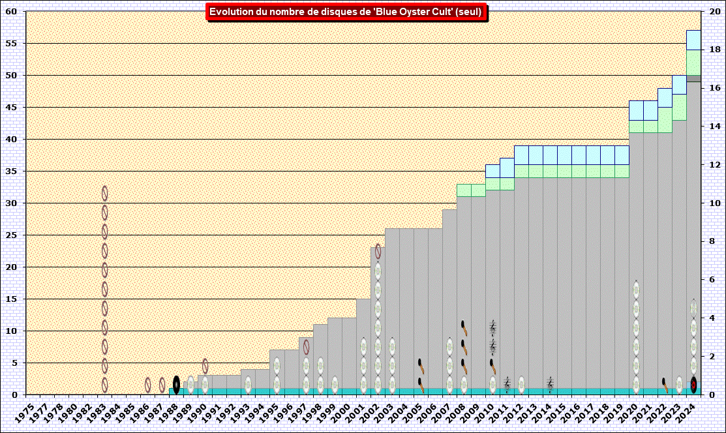Select the crossed-out disc icon in 1997 column
This screenshot has width=726, height=433.
click(x=306, y=347)
